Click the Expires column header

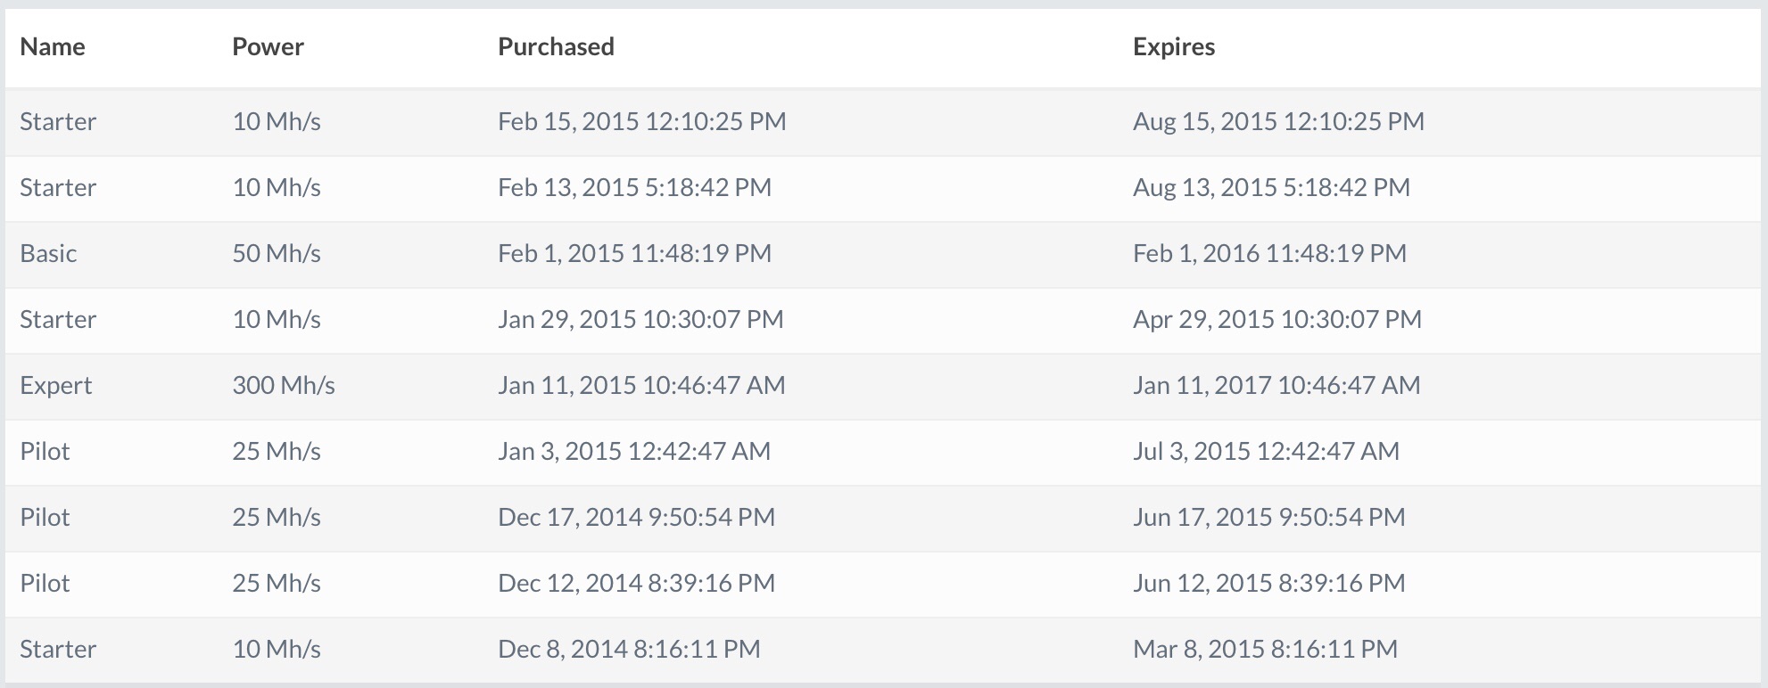(1173, 46)
